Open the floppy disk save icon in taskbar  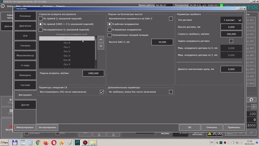point(15,142)
